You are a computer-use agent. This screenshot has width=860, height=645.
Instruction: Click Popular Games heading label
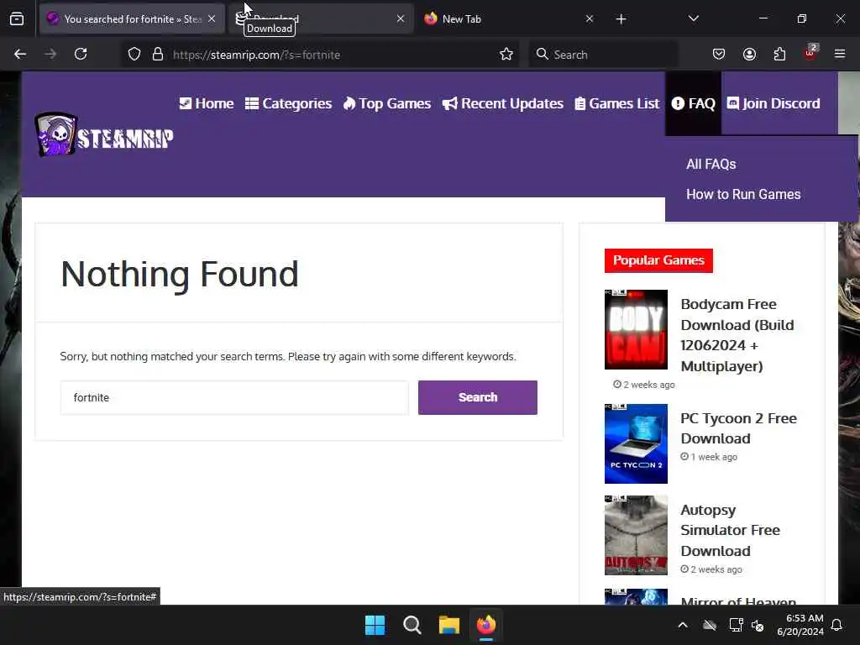[658, 260]
